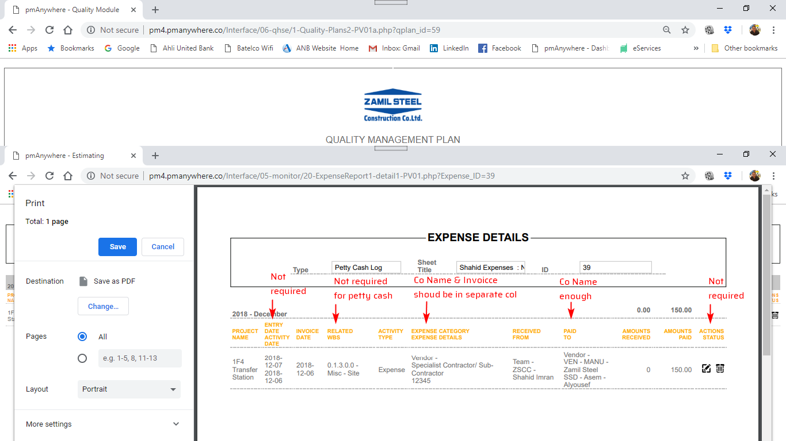Click the trash delete icon in expense row
The image size is (786, 441).
click(x=720, y=369)
